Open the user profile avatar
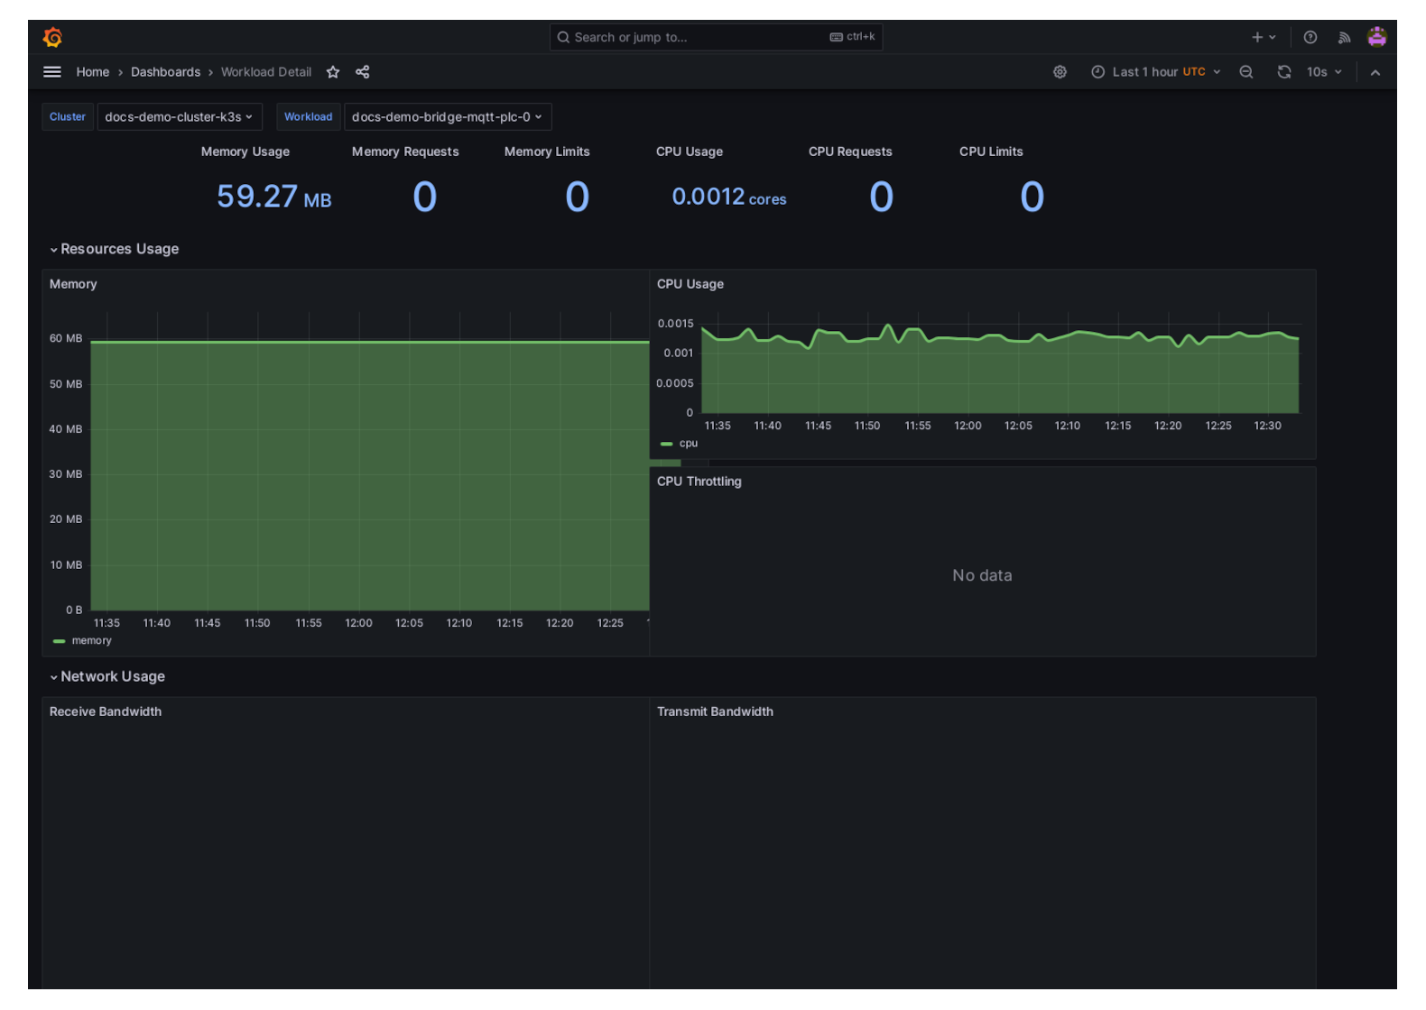 tap(1376, 37)
